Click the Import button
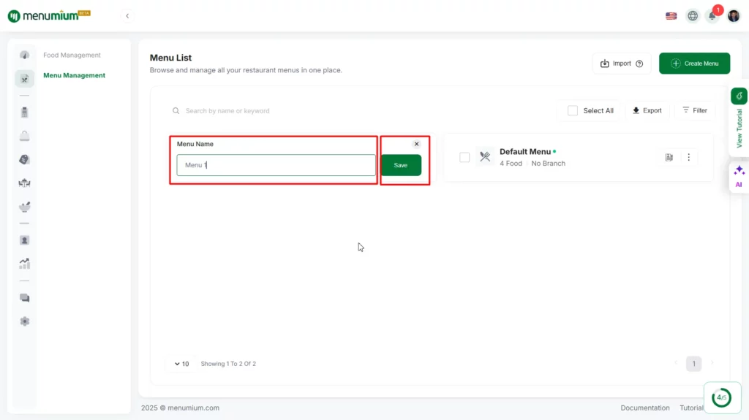 pos(622,64)
